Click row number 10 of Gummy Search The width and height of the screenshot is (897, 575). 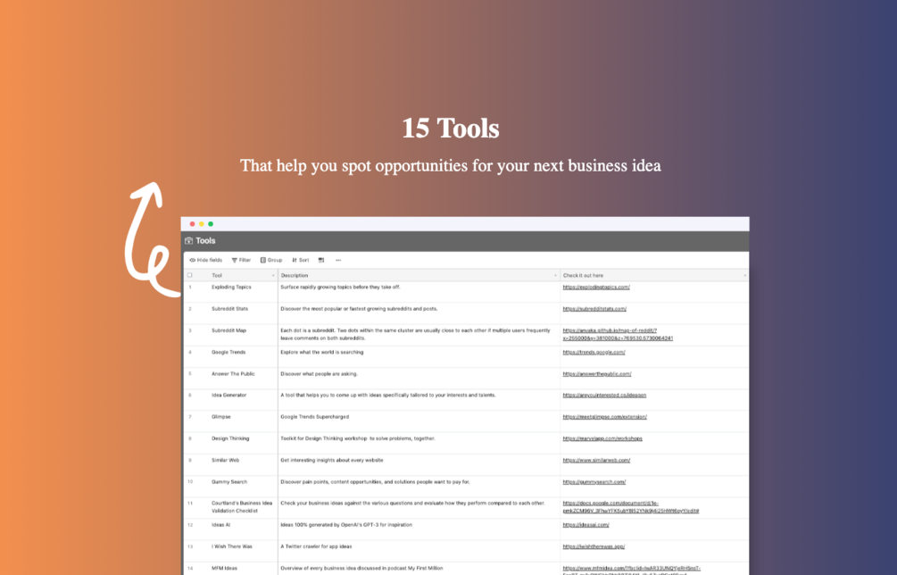pos(190,482)
